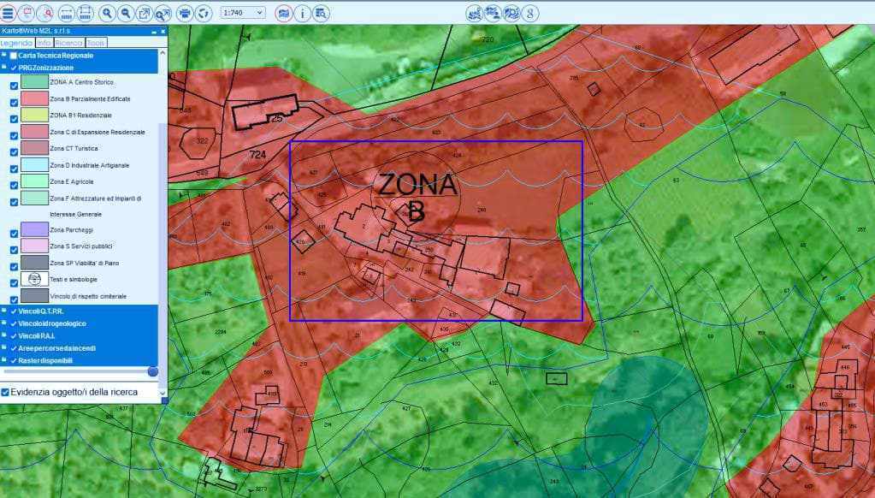Minimize the KartoWeb legend panel
This screenshot has width=875, height=498.
(x=153, y=31)
